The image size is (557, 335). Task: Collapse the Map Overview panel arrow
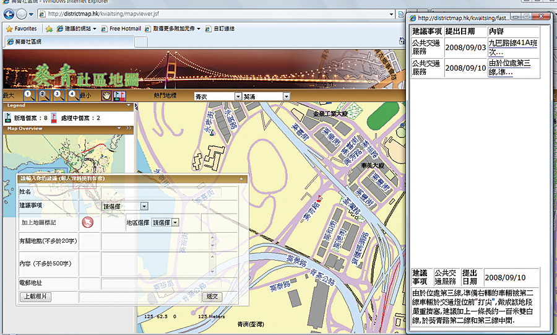pyautogui.click(x=119, y=128)
